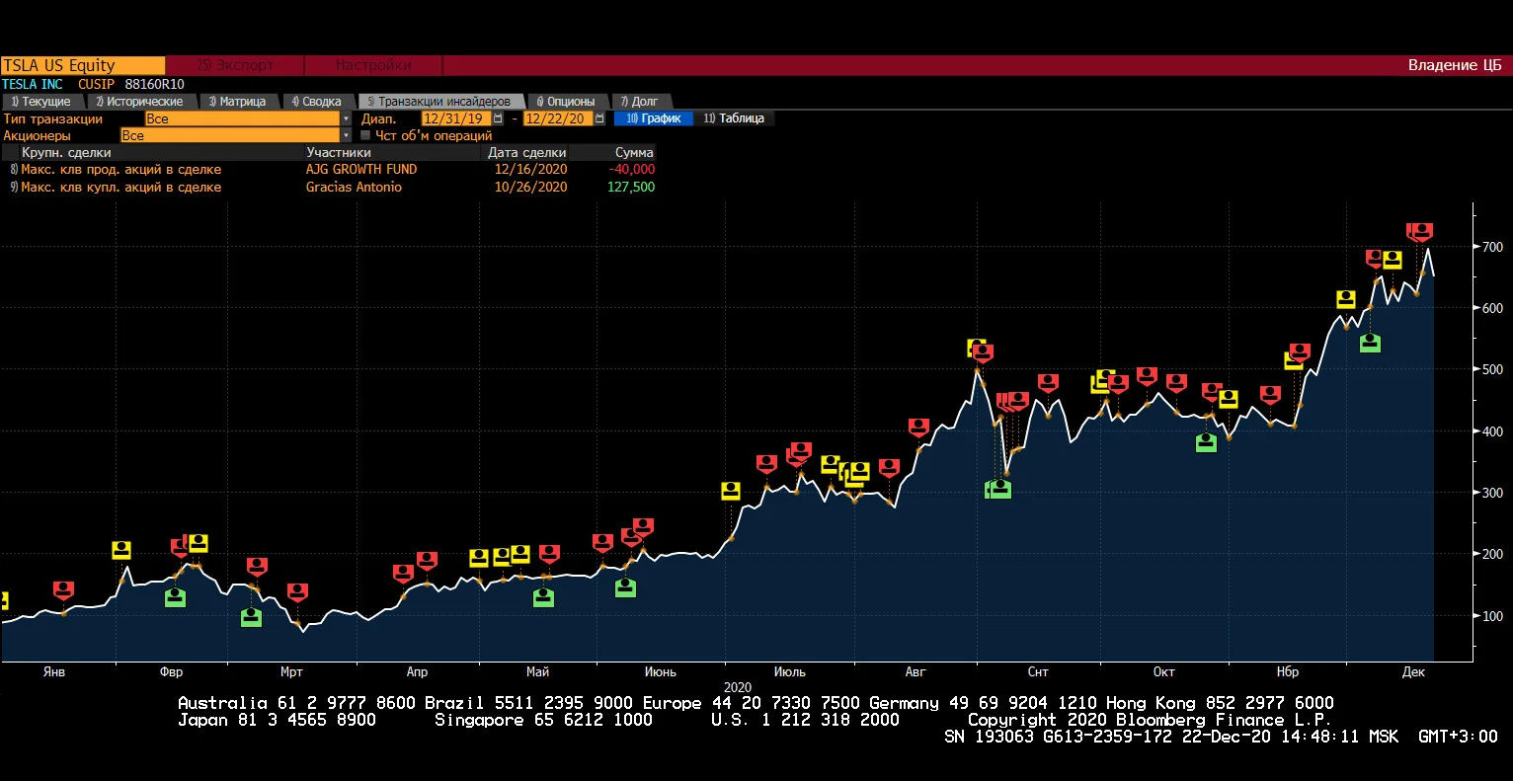
Task: Select the green buy marker in October
Action: click(x=1206, y=442)
